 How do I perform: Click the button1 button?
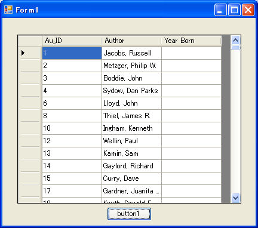click(129, 214)
